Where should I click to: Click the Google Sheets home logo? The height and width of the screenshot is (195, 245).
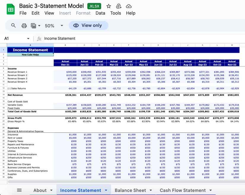click(11, 9)
